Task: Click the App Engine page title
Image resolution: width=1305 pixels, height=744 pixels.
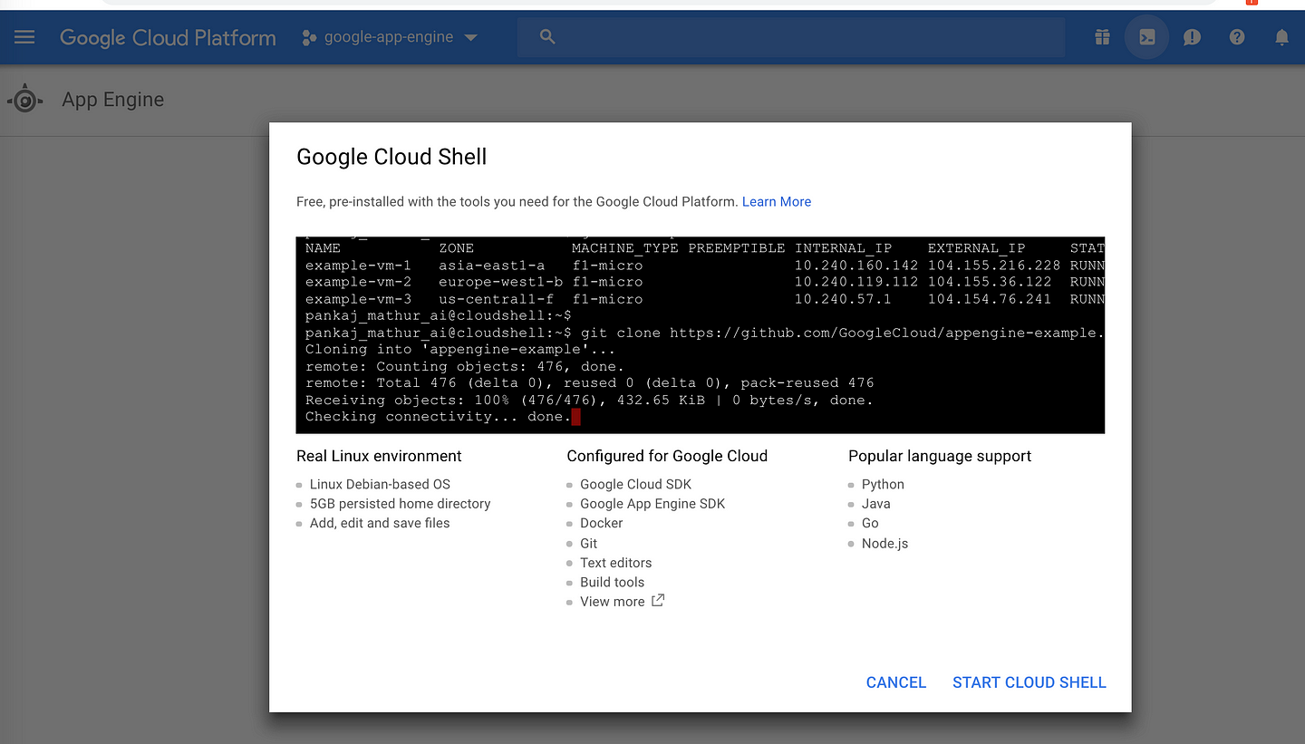Action: tap(113, 100)
